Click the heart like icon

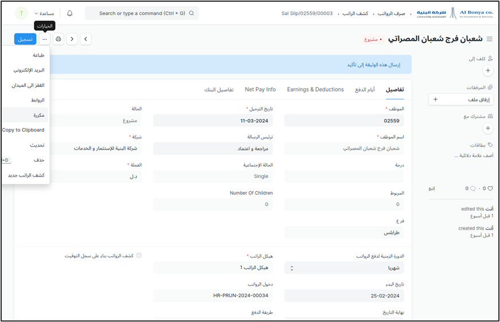click(x=490, y=189)
